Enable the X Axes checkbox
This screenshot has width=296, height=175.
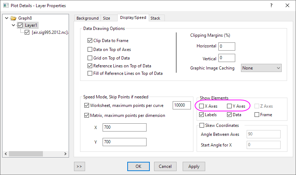(x=202, y=106)
